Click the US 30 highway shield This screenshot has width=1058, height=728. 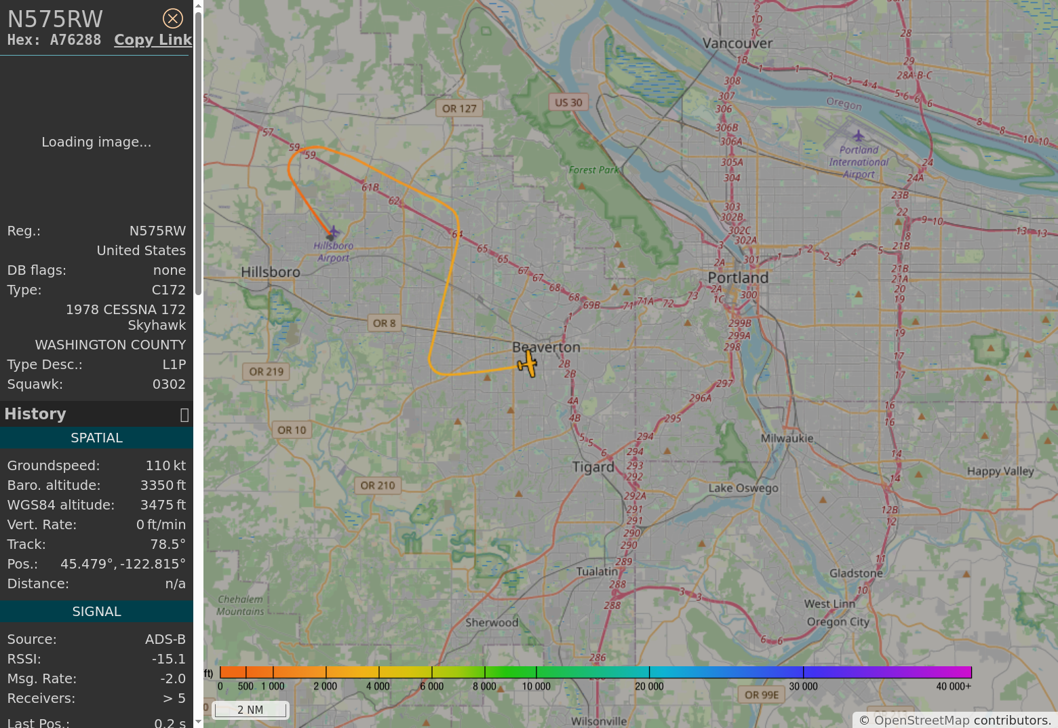pyautogui.click(x=568, y=102)
